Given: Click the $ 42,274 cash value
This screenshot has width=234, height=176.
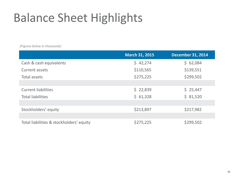Looking at the screenshot, I should (142, 63).
